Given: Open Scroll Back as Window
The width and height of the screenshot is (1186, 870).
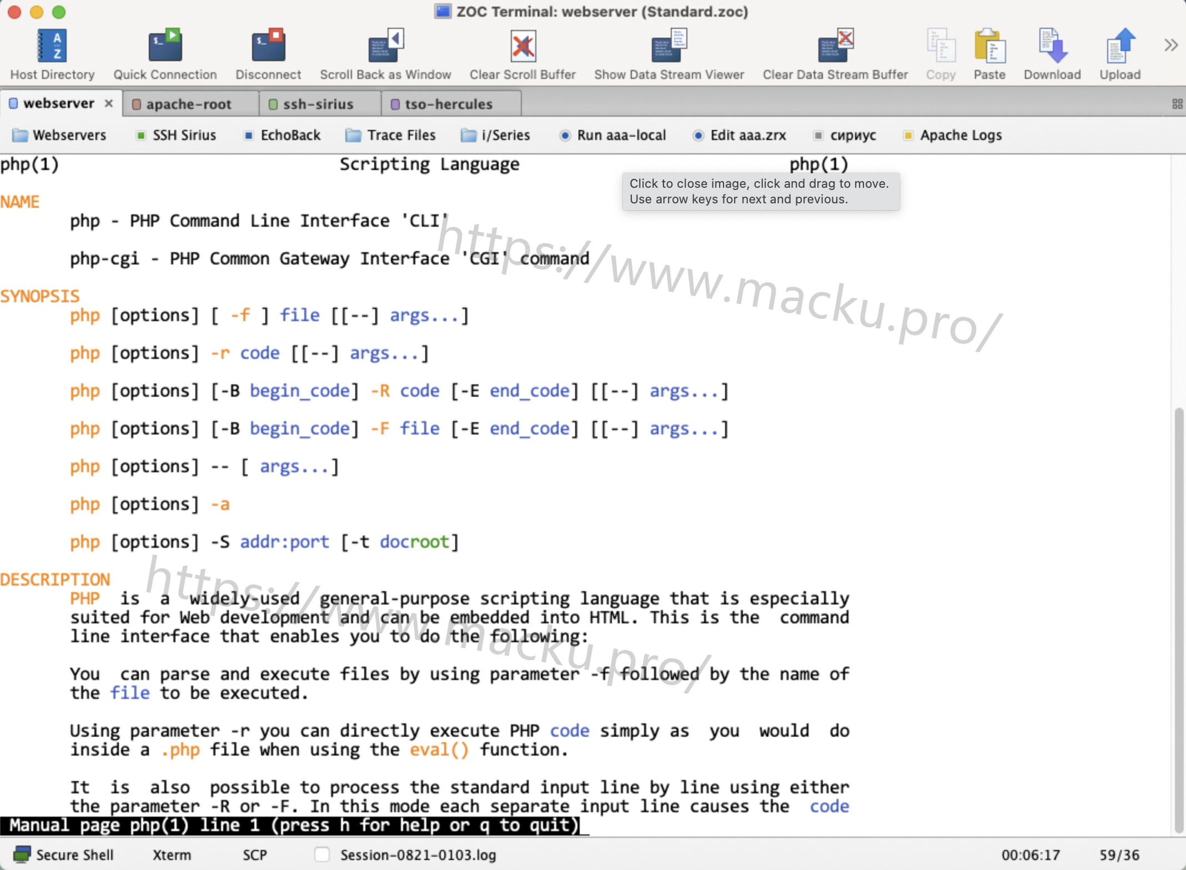Looking at the screenshot, I should 385,54.
